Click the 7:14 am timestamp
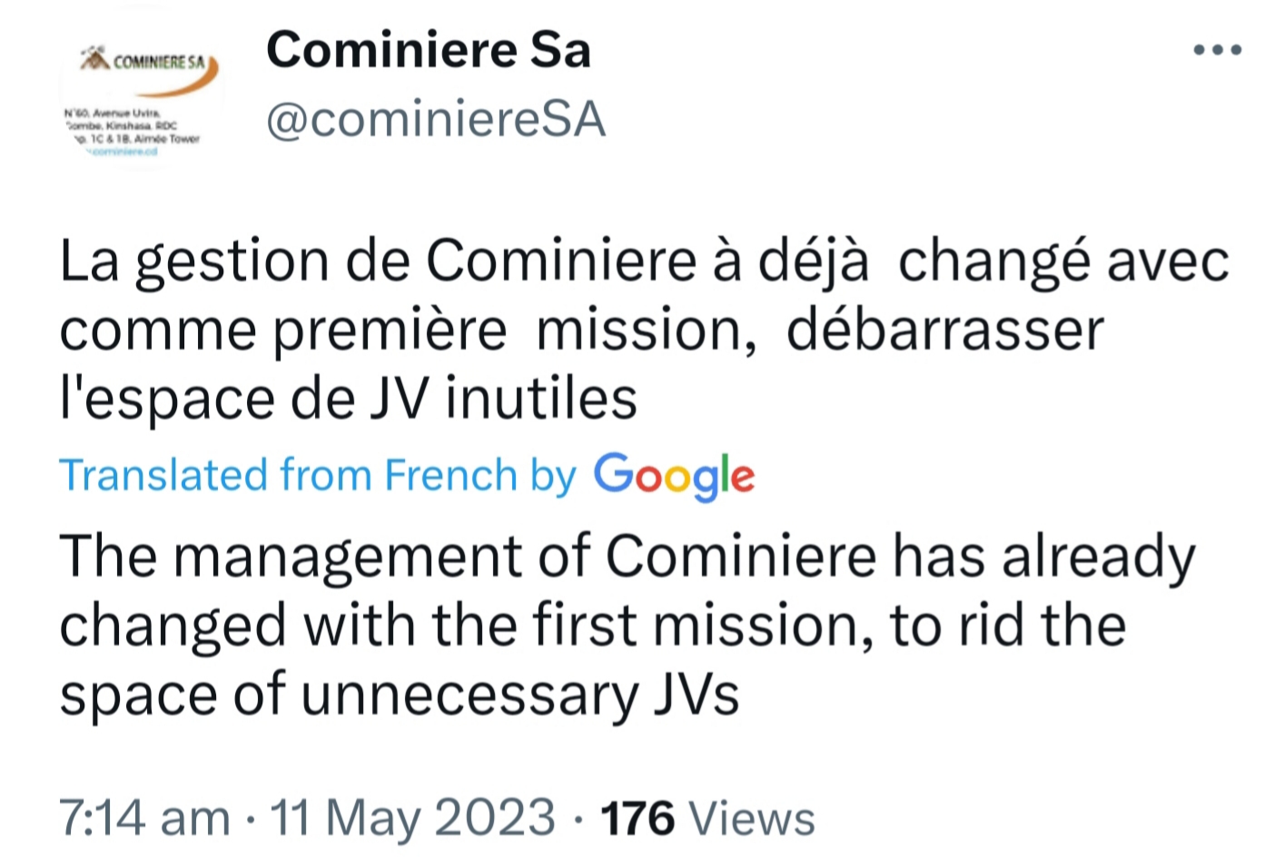This screenshot has height=858, width=1284. 143,816
